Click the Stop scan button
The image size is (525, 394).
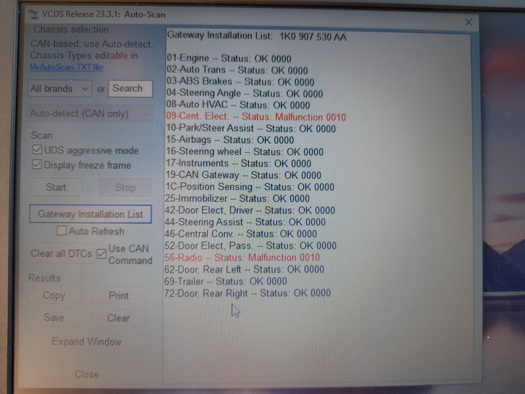coord(125,187)
